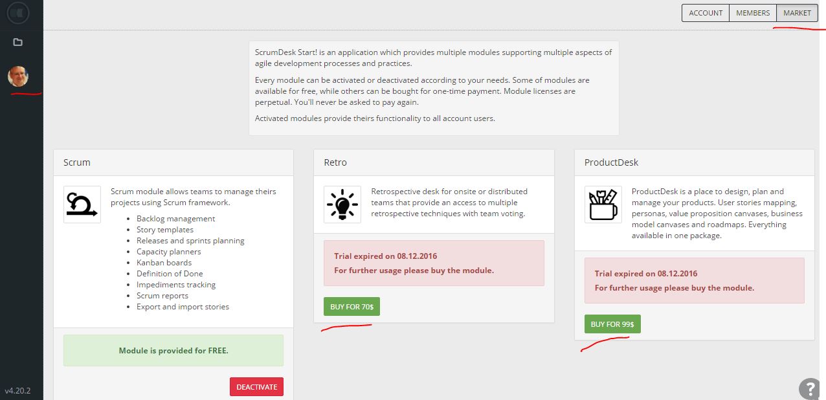826x400 pixels.
Task: Open the user avatar profile
Action: point(18,76)
